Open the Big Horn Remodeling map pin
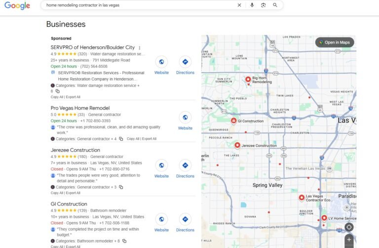This screenshot has height=248, width=379. pos(248,79)
